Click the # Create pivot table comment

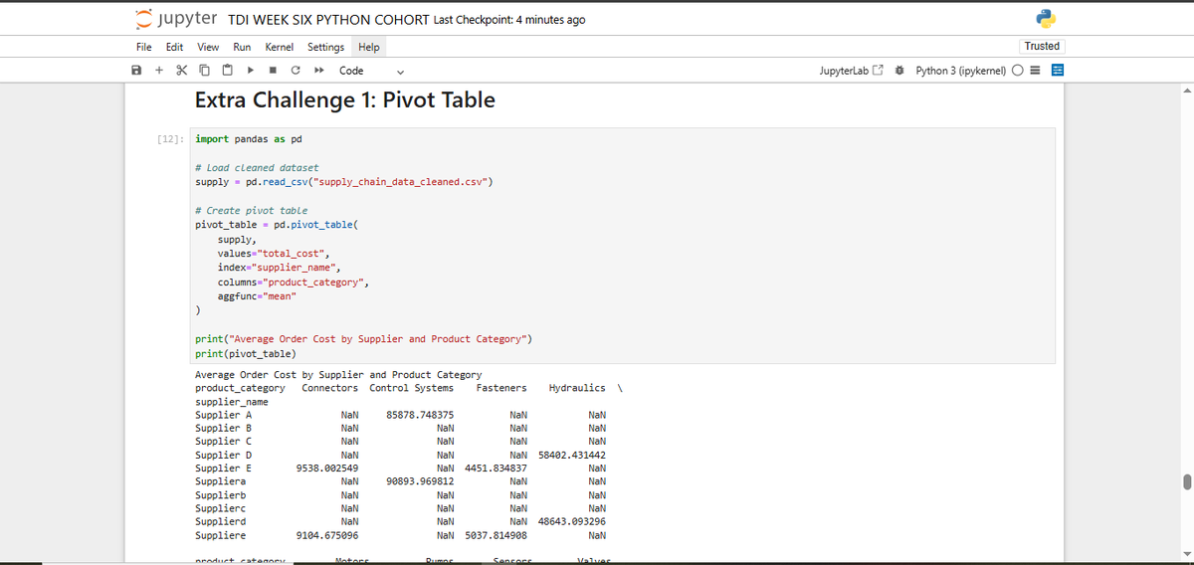pos(251,211)
